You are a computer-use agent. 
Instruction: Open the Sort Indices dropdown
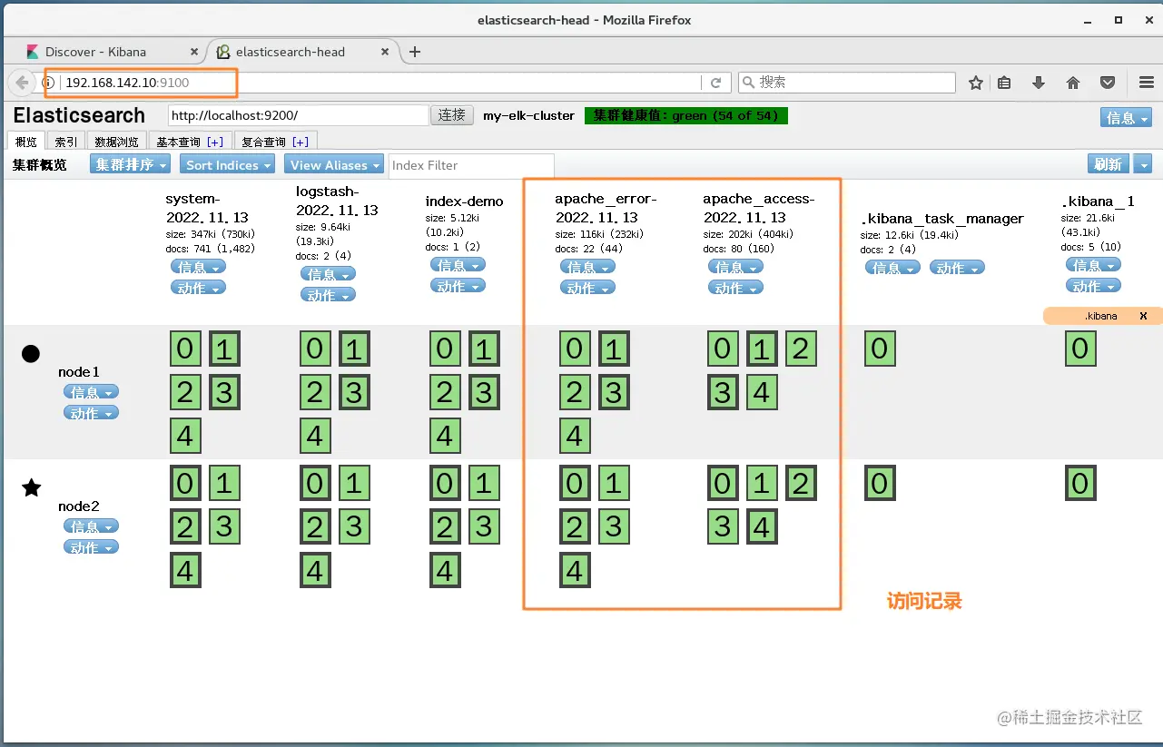point(228,164)
